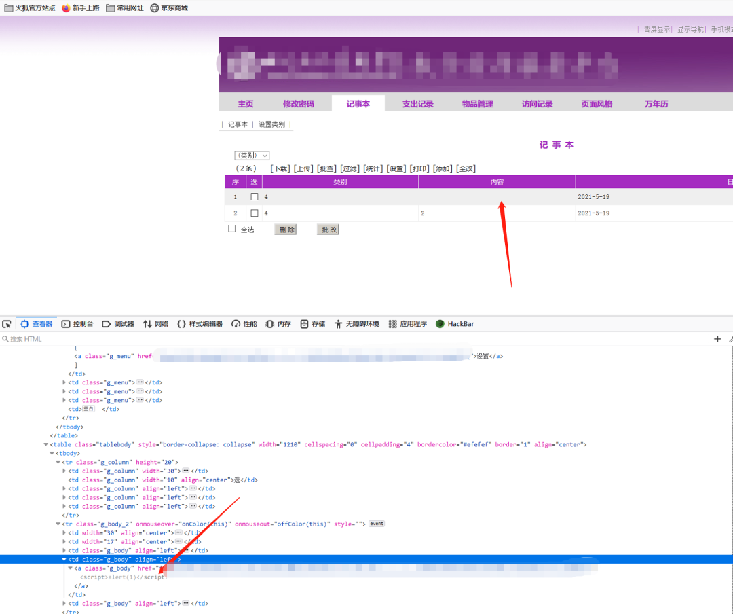This screenshot has height=614, width=733.
Task: Open the HackBar panel
Action: coord(455,324)
